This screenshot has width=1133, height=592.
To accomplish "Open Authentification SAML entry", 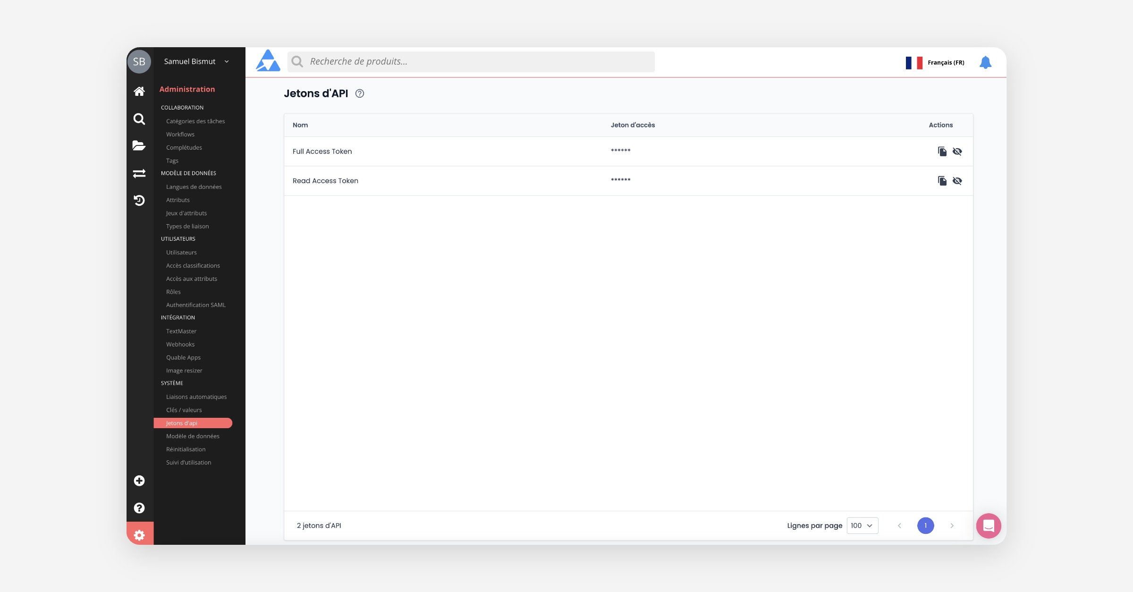I will [196, 305].
